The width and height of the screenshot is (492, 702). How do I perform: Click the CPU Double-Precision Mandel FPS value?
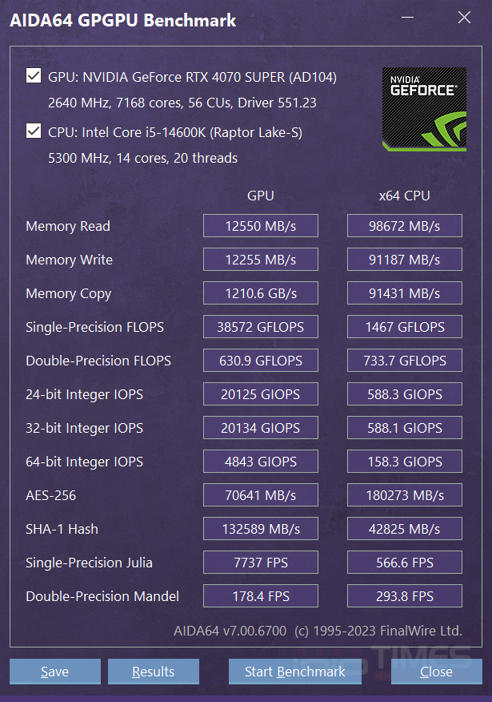click(404, 596)
